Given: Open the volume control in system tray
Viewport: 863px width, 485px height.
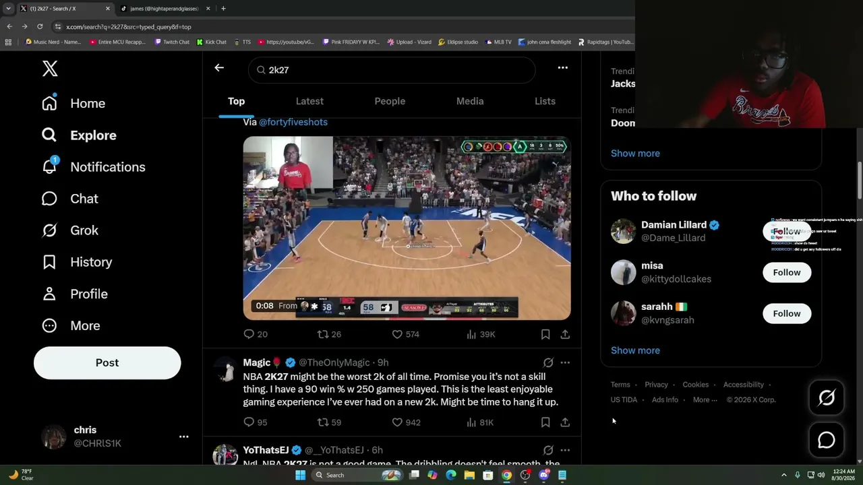Looking at the screenshot, I should (821, 475).
